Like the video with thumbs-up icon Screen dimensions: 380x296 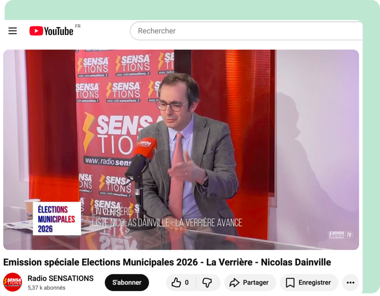(176, 282)
